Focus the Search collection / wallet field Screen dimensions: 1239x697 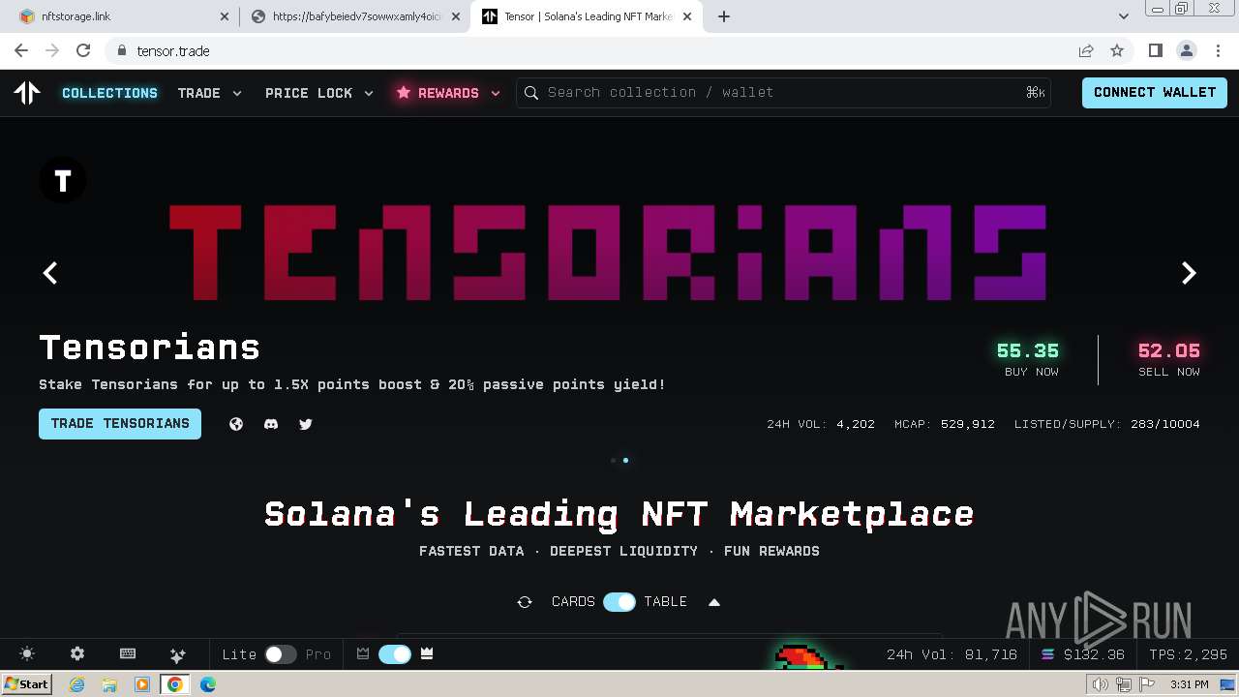coord(784,93)
